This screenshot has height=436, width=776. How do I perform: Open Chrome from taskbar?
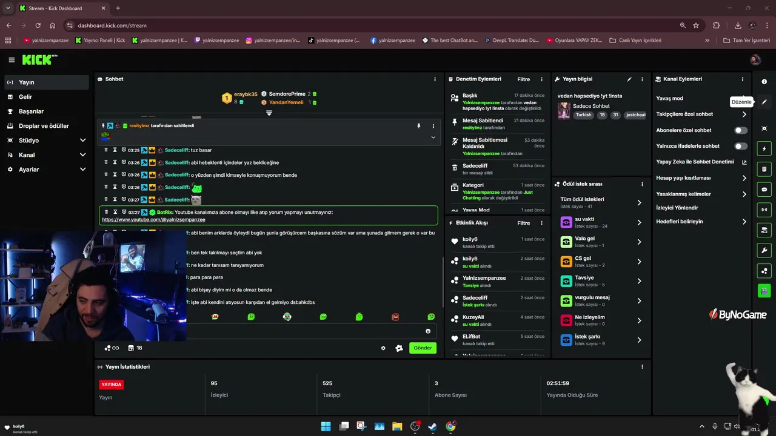tap(450, 426)
